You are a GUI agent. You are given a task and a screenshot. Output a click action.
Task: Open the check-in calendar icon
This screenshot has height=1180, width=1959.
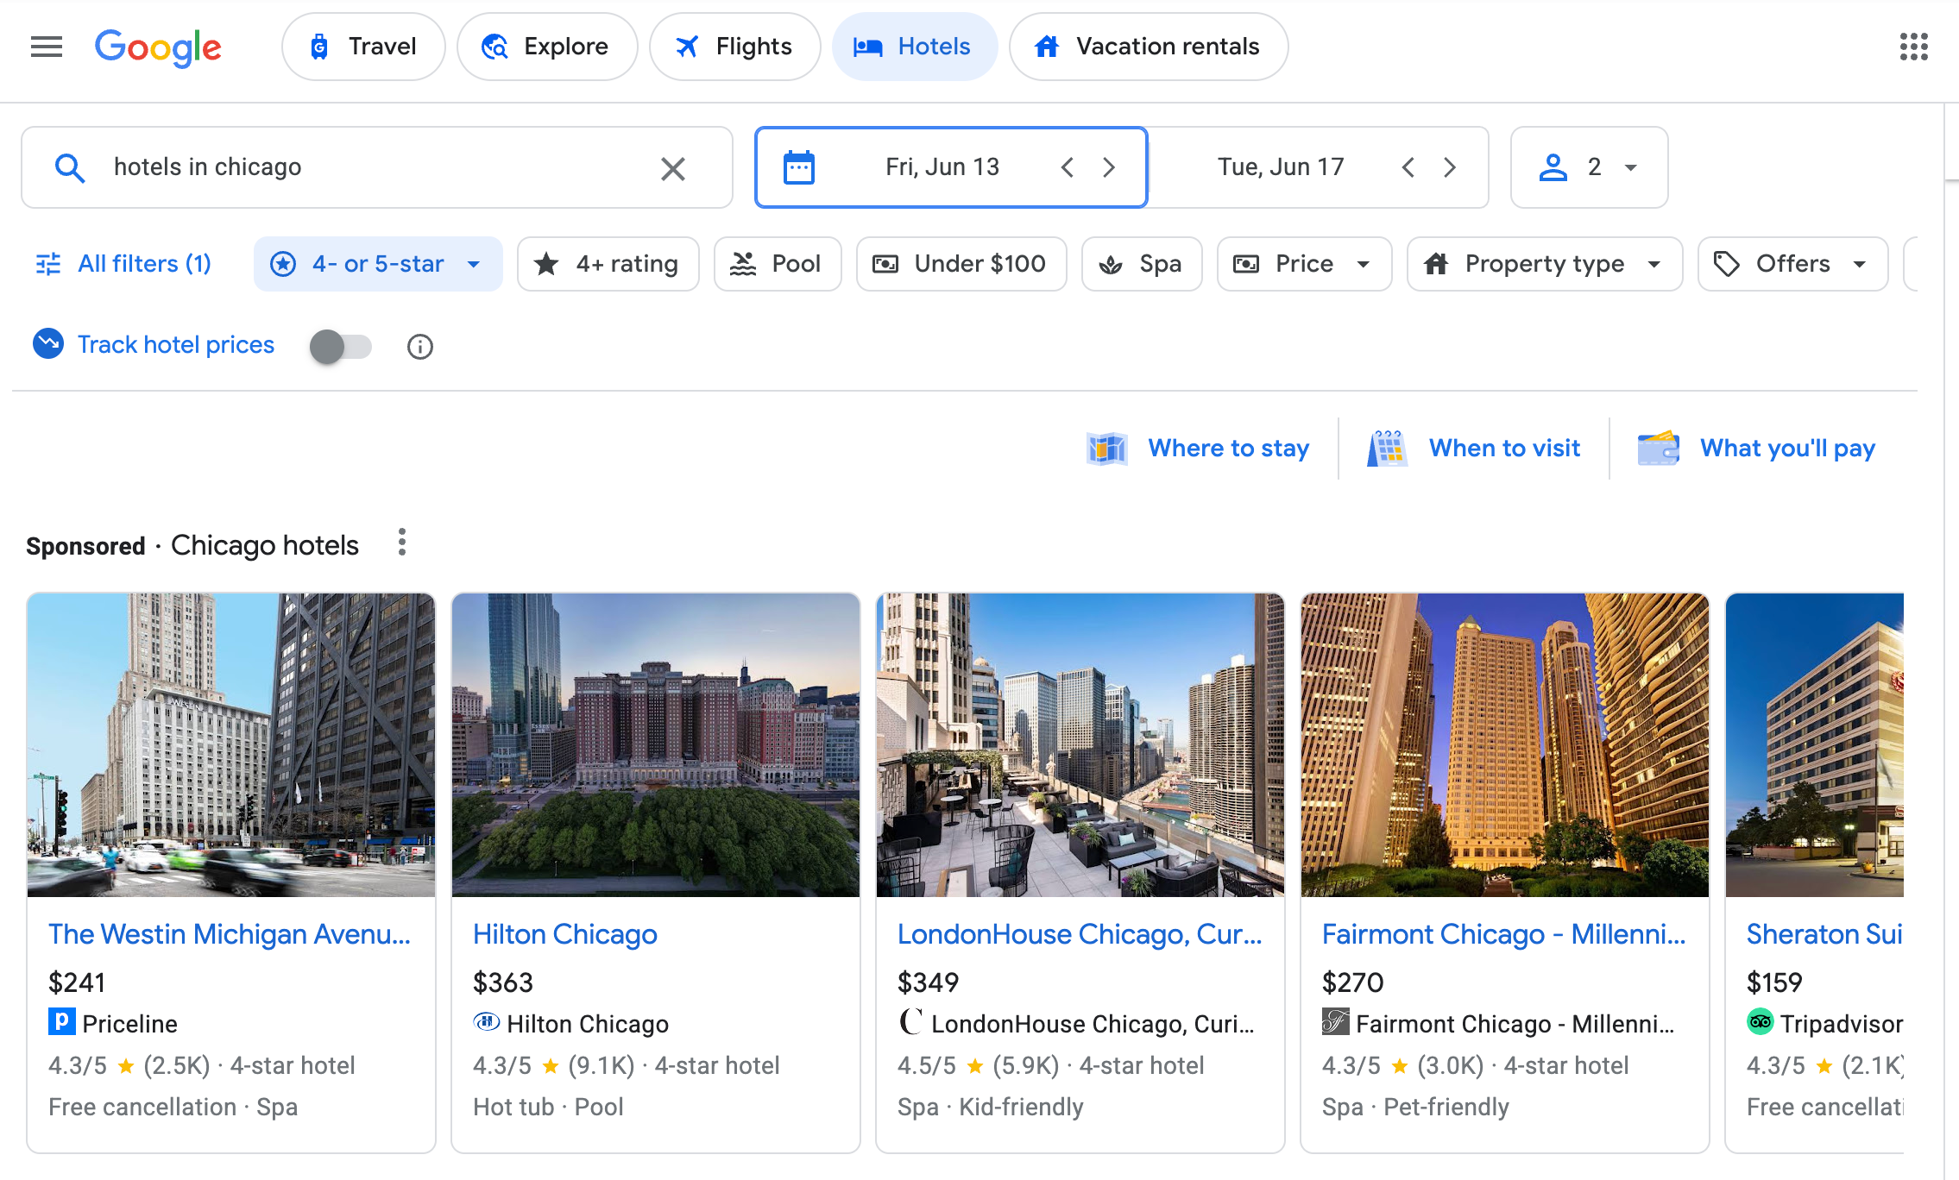point(798,167)
